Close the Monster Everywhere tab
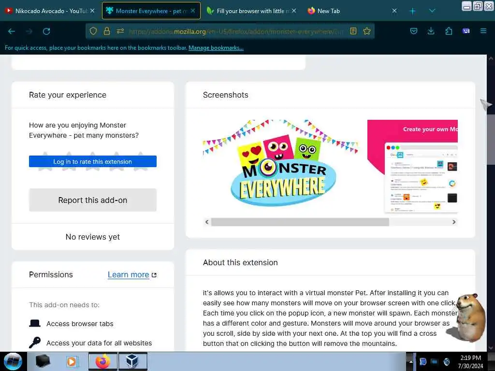The width and height of the screenshot is (495, 371). (193, 11)
